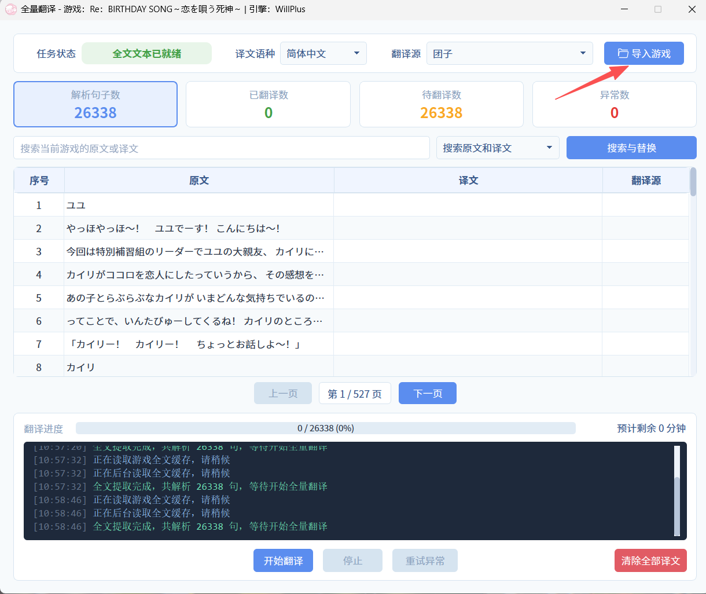Click the 下一页 next page button
This screenshot has width=706, height=594.
point(428,393)
